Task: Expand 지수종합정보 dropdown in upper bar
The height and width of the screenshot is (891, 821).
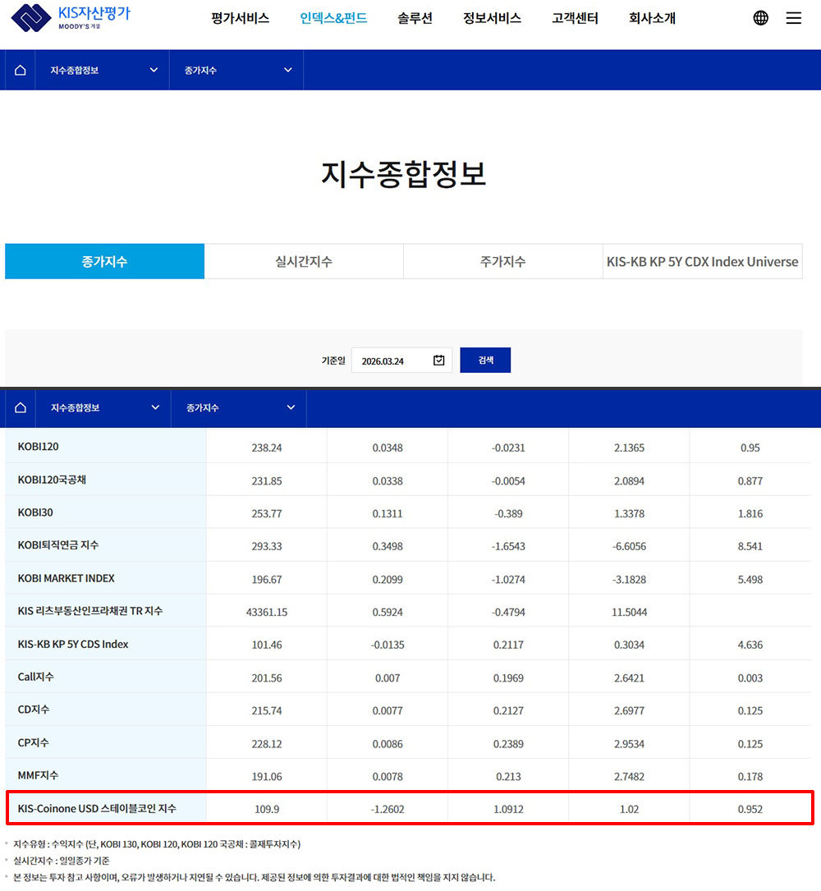Action: [x=103, y=70]
